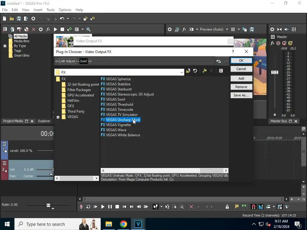Select the LAB Adjust plug-in chain node
The width and height of the screenshot is (307, 230).
click(x=67, y=61)
